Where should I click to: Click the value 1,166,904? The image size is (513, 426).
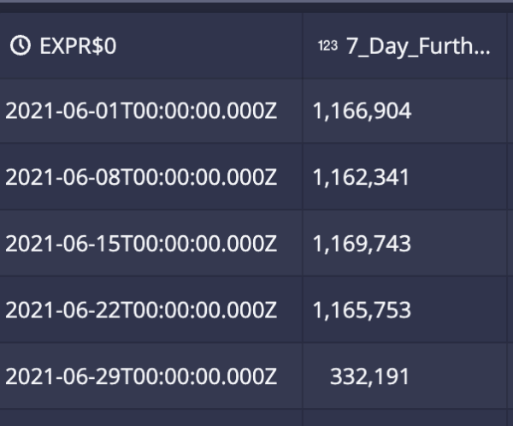tap(362, 111)
